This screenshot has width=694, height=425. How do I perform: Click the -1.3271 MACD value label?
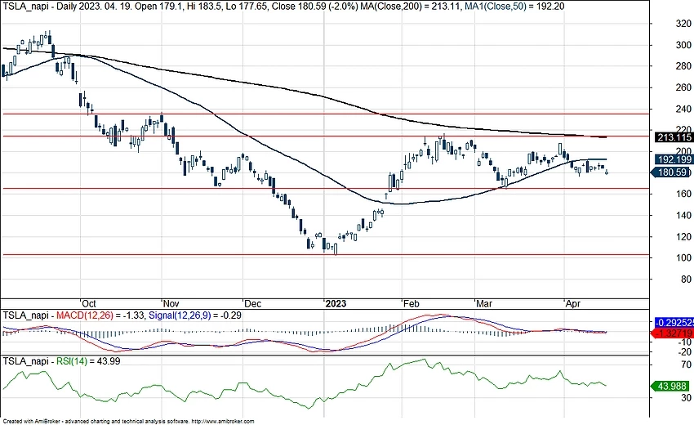pos(674,333)
